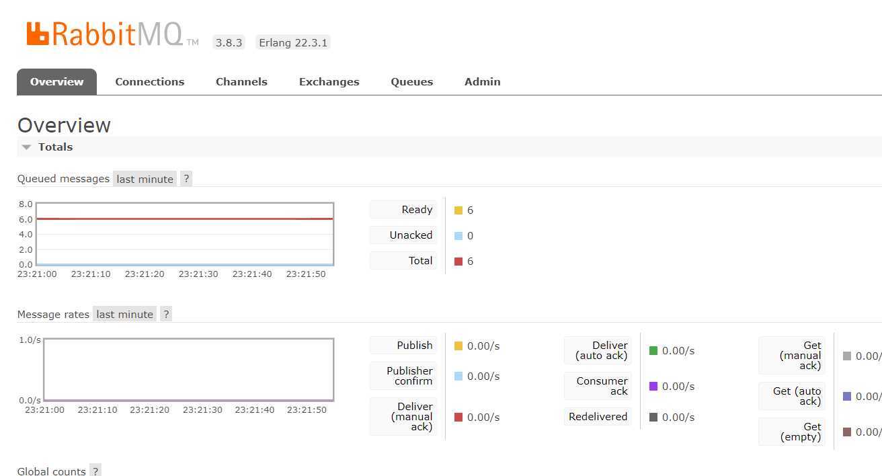Click the Publish label
882x476 pixels.
pos(403,345)
